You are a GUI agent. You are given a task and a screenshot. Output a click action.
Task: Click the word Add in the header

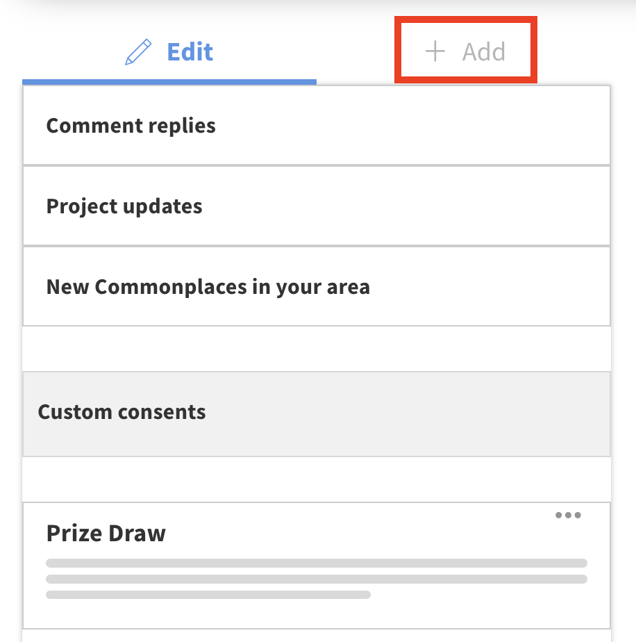(484, 52)
